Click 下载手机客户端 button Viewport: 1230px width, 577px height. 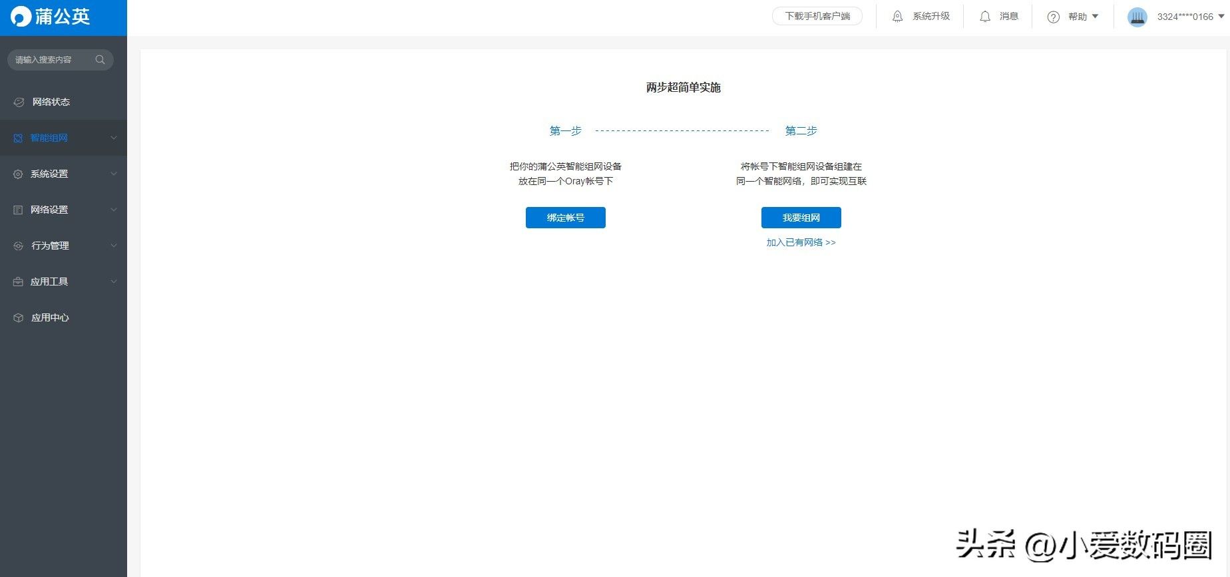(817, 16)
